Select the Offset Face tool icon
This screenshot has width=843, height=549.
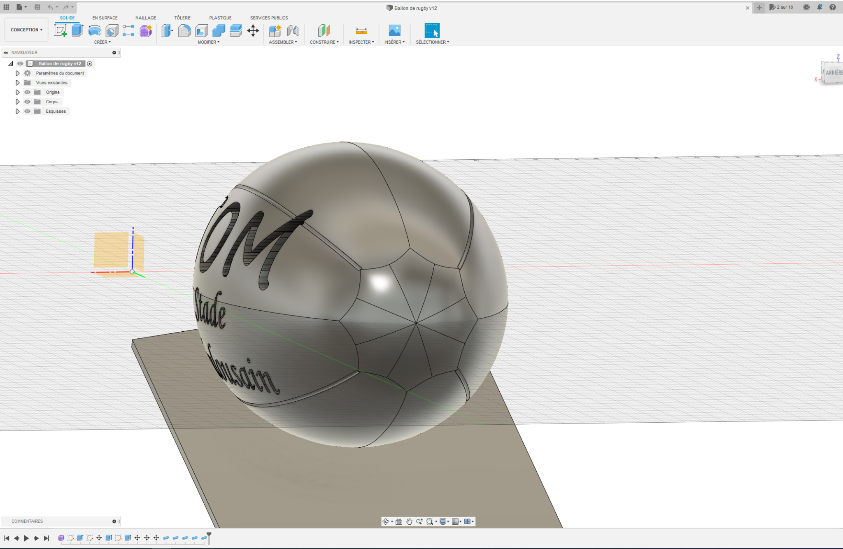(236, 30)
